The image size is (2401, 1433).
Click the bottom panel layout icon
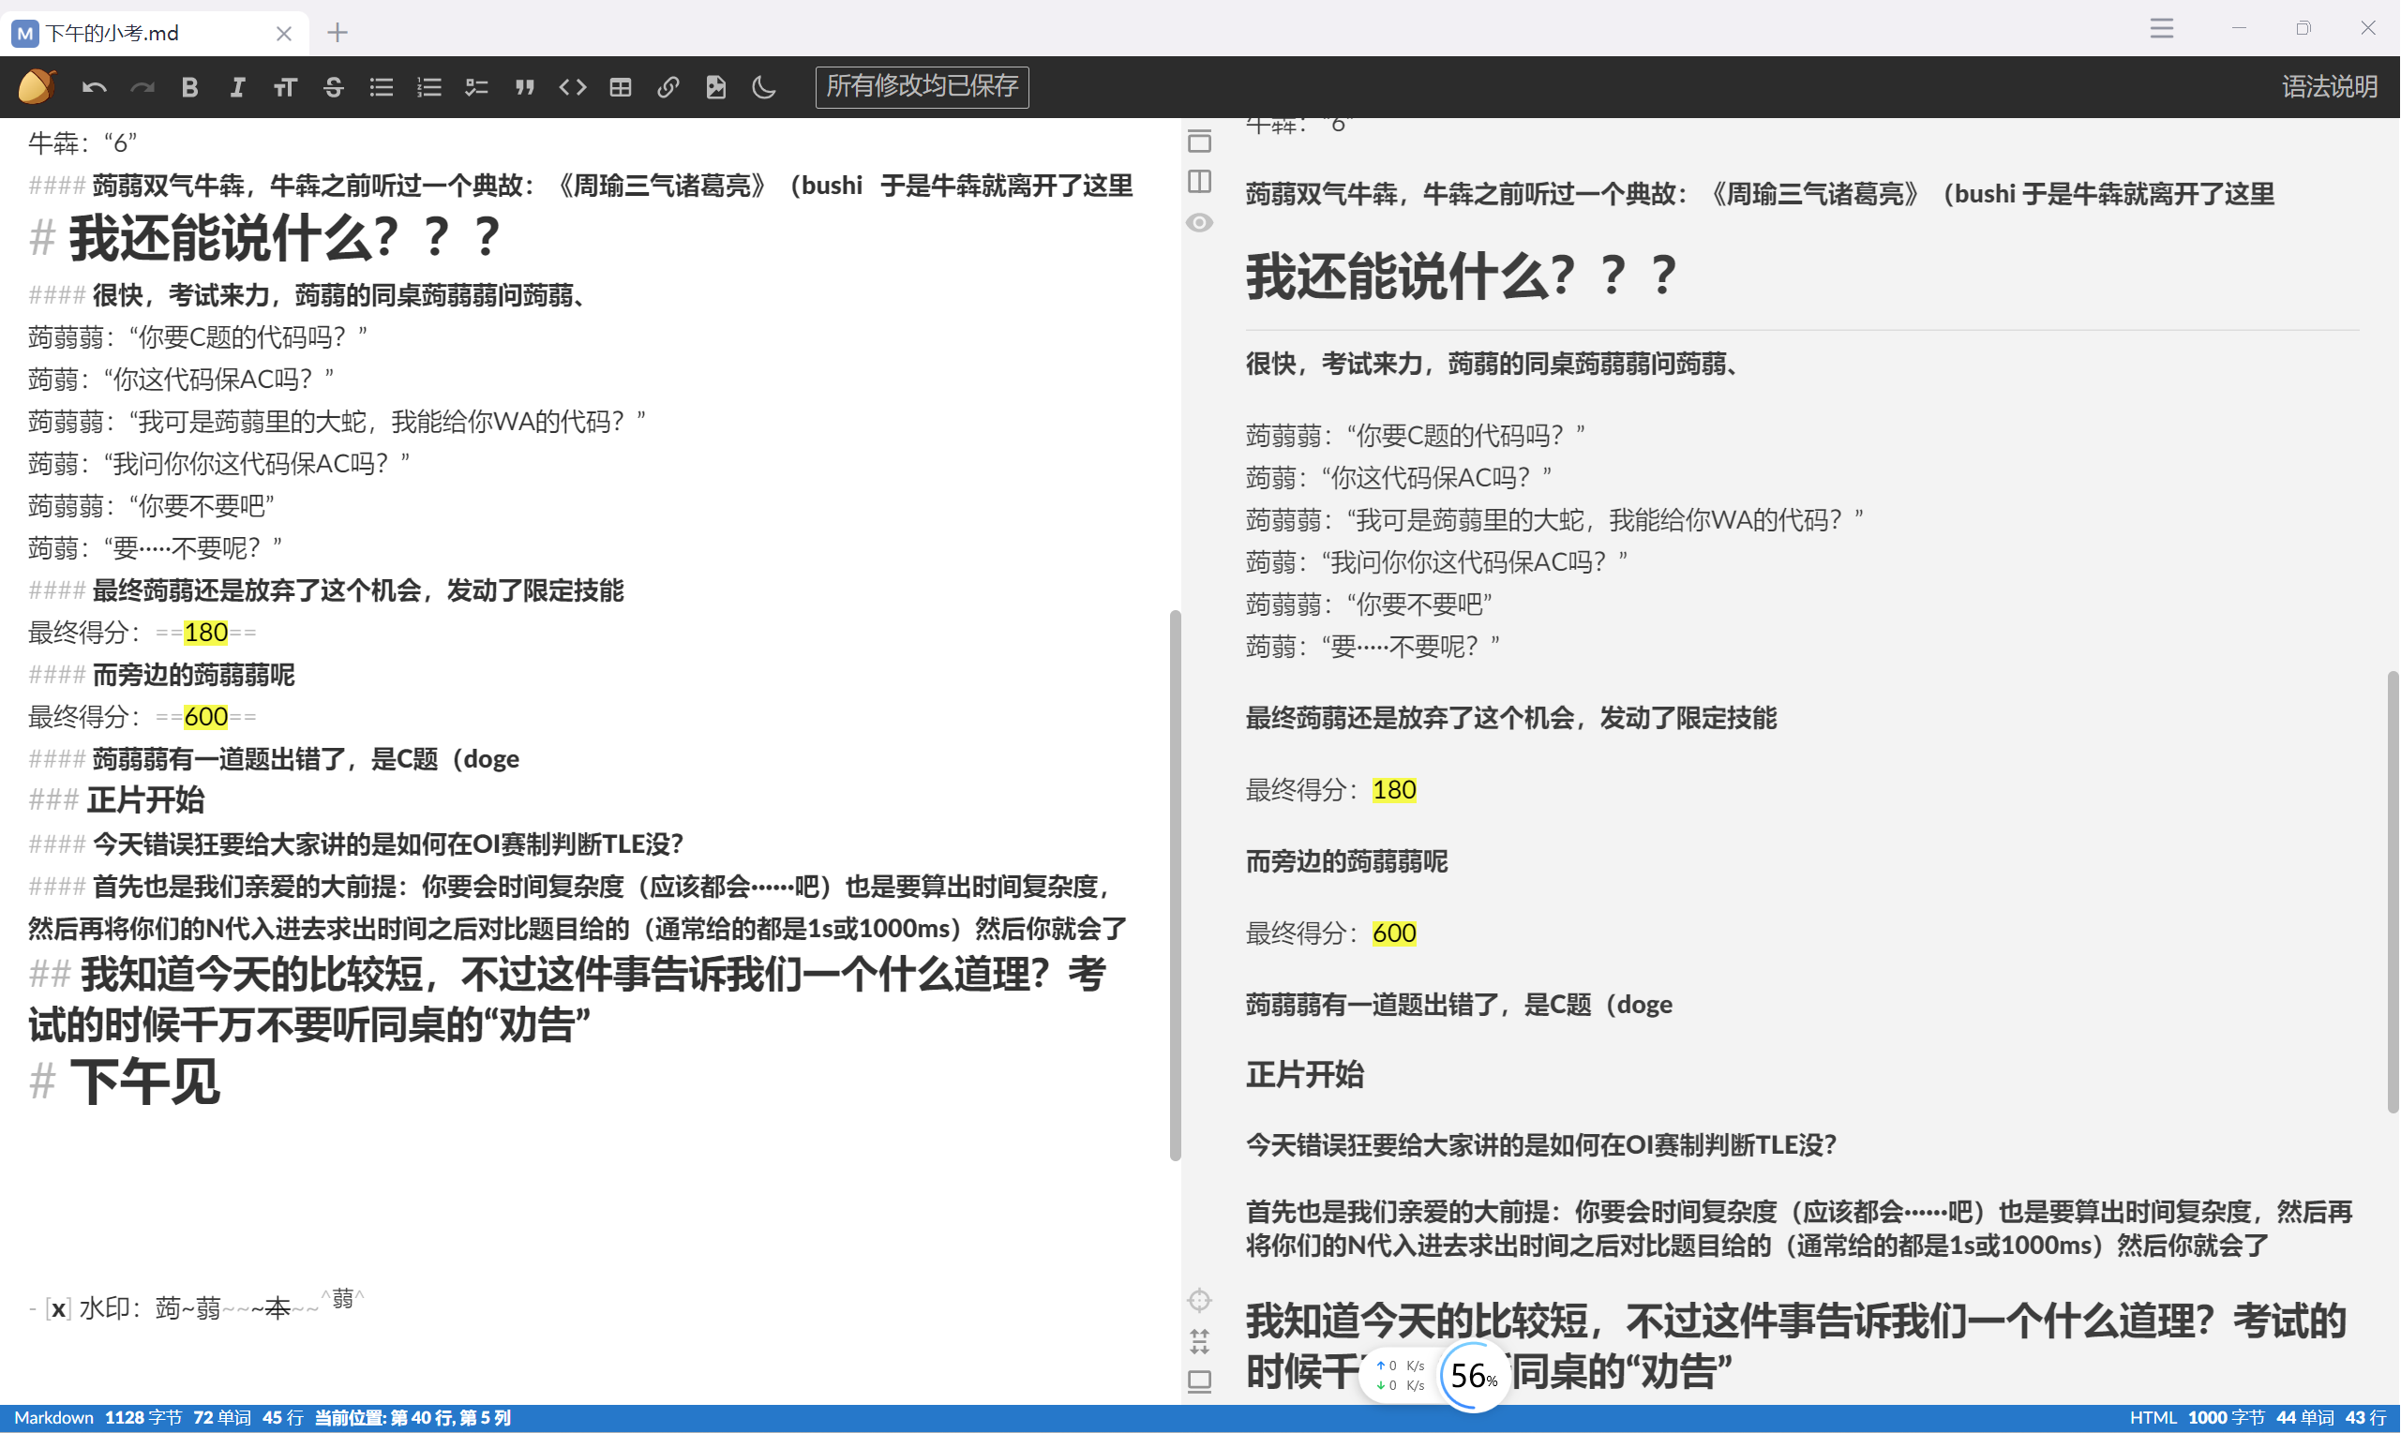click(1199, 1381)
